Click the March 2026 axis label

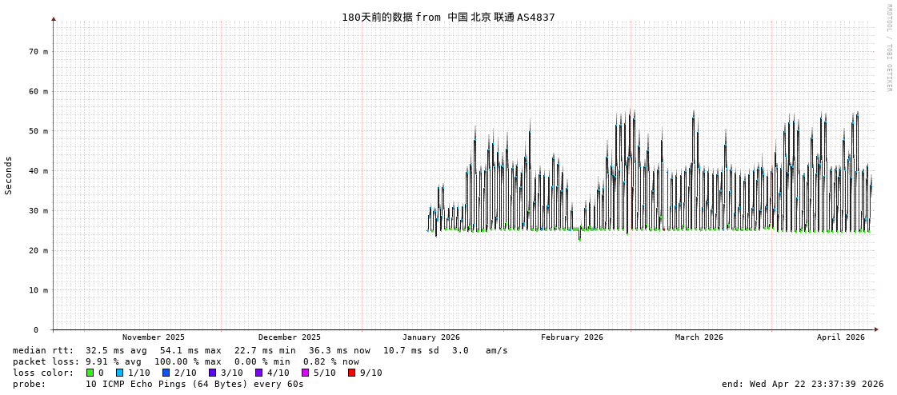[699, 337]
